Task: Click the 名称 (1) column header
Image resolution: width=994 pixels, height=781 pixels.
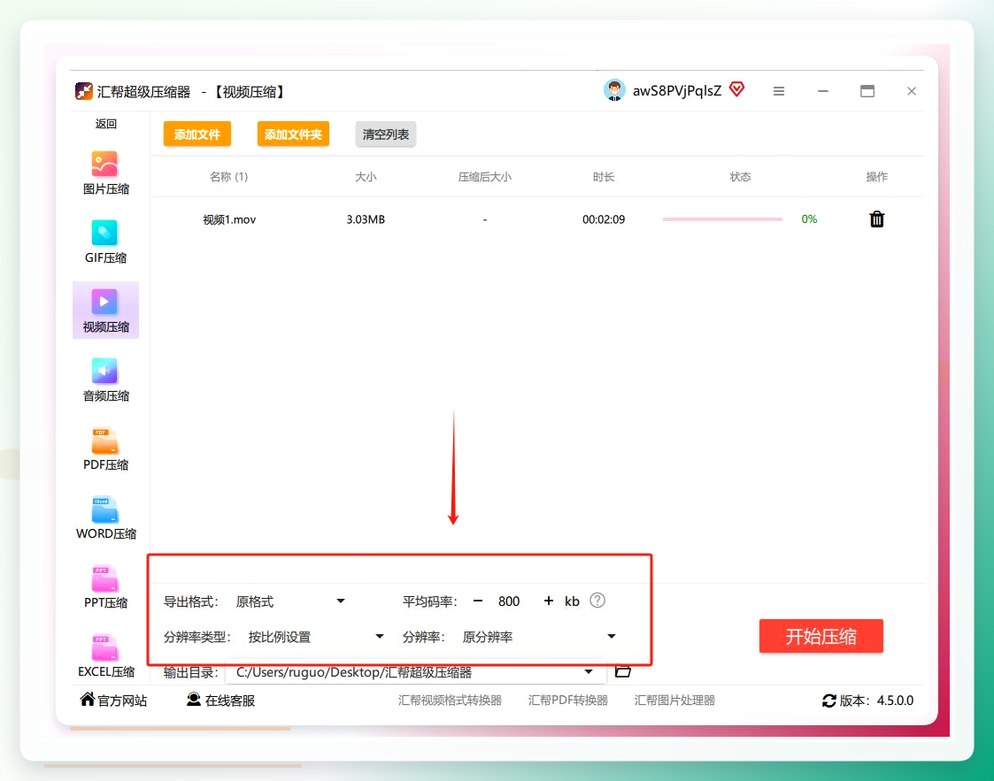Action: (x=229, y=177)
